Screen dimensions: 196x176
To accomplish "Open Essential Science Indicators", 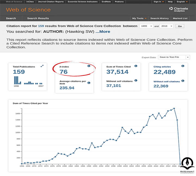I will (x=83, y=2).
